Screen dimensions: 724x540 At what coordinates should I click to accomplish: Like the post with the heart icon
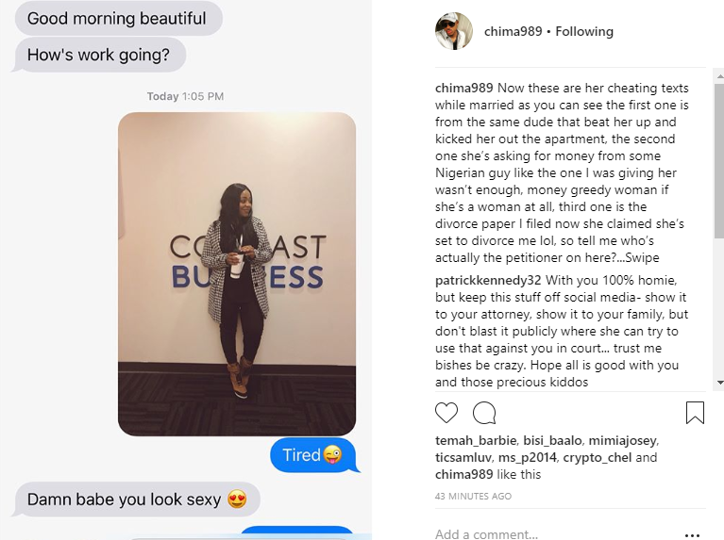click(446, 413)
